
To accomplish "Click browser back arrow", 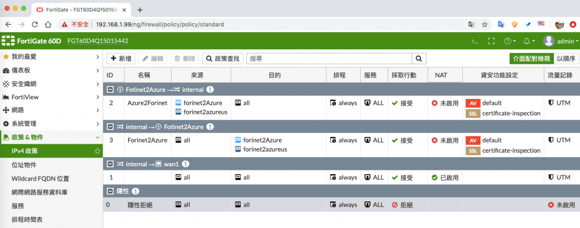I will (8, 24).
